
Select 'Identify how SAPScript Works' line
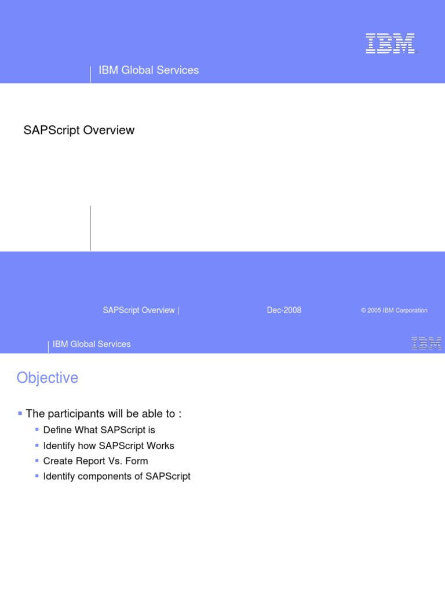pos(108,445)
